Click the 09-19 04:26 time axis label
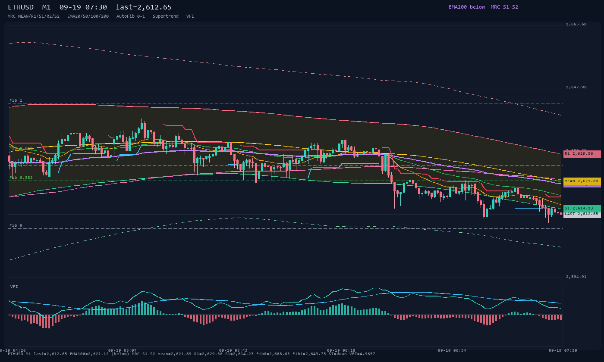 click(13, 350)
